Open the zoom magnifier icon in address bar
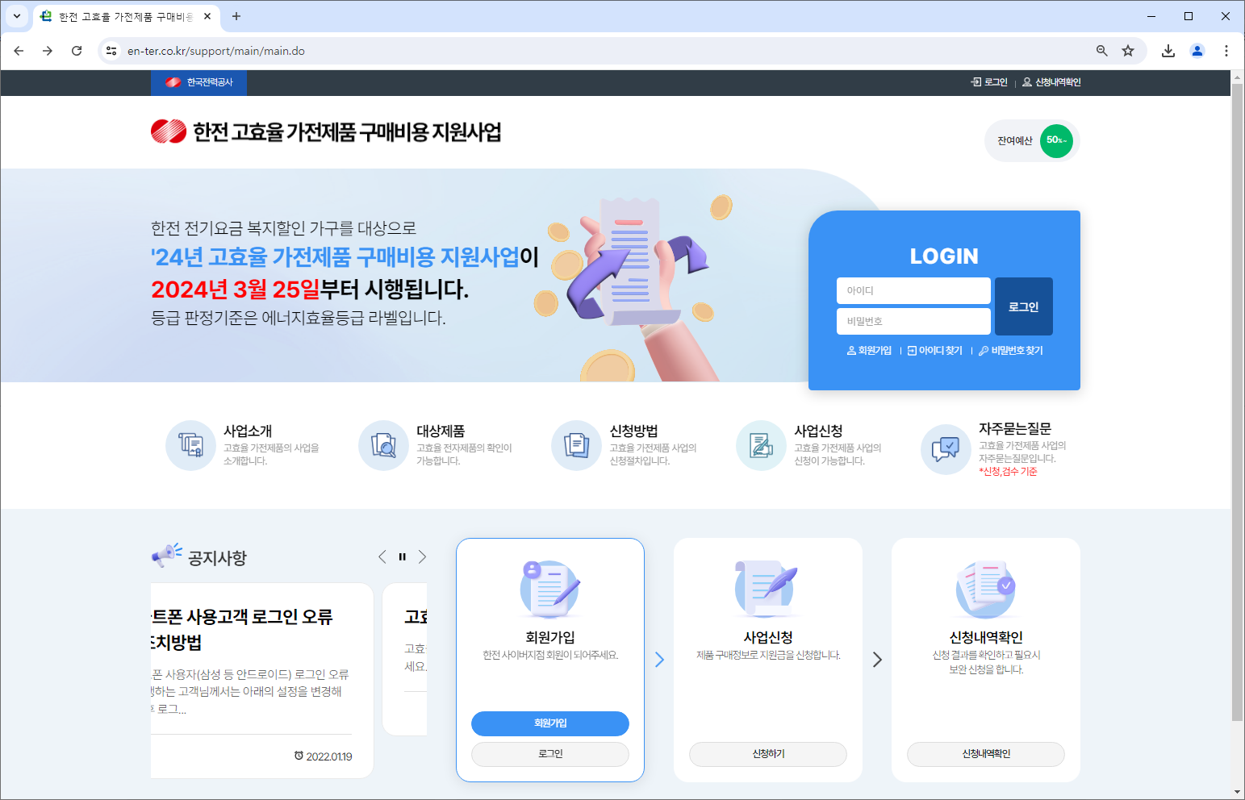Screen dimensions: 1245x800 [1101, 51]
